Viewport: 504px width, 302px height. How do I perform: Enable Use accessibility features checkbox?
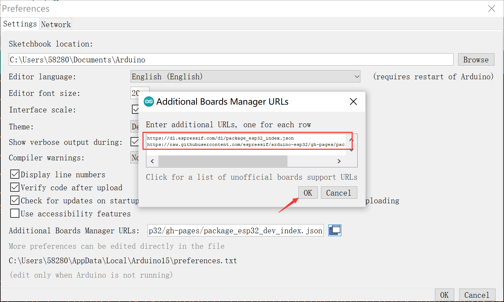[x=15, y=214]
